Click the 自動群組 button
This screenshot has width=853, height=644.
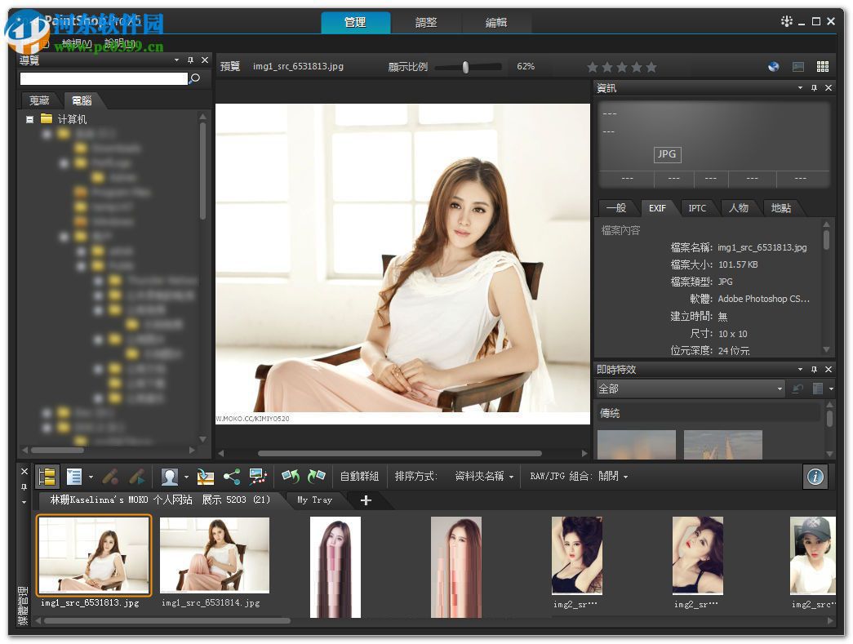tap(359, 476)
